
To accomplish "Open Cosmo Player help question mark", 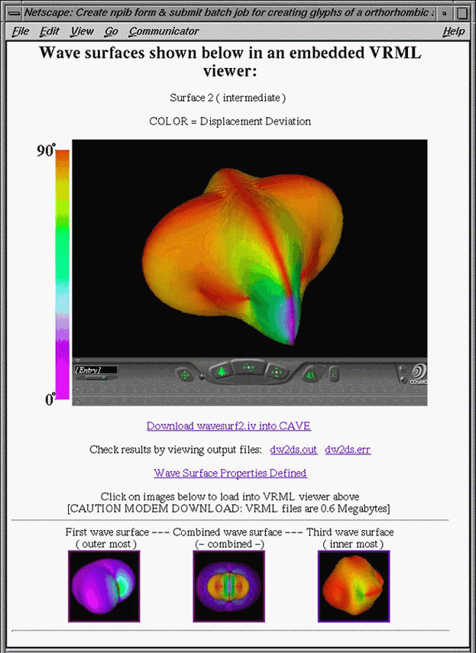I will [402, 369].
